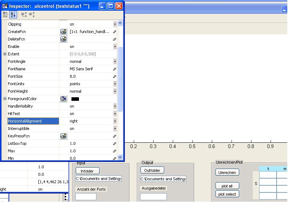Open the DeleteFcn callback editor icon
288x202 pixels.
[63, 39]
